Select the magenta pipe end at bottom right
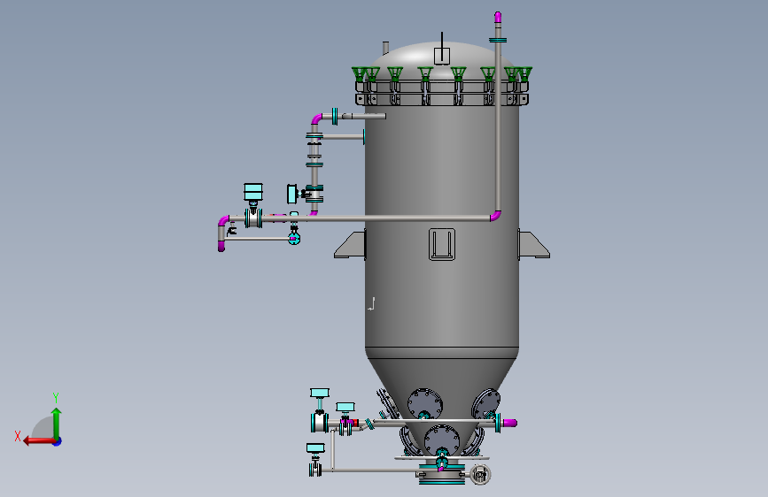The height and width of the screenshot is (497, 768). click(x=510, y=423)
